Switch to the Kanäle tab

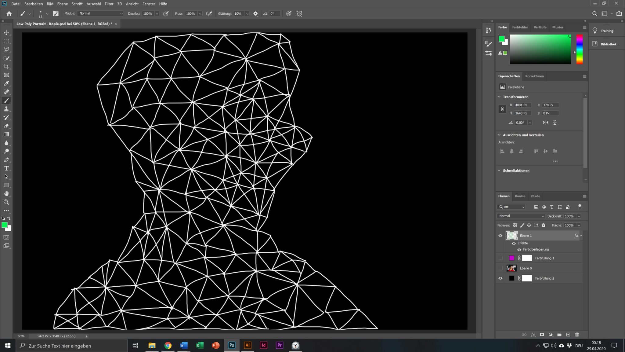[x=520, y=196]
